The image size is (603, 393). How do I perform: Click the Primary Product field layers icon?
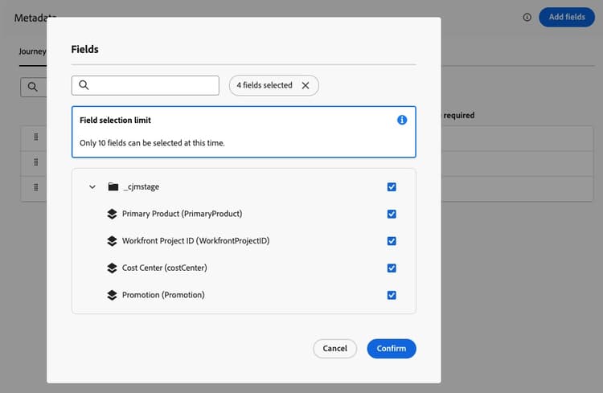(112, 214)
